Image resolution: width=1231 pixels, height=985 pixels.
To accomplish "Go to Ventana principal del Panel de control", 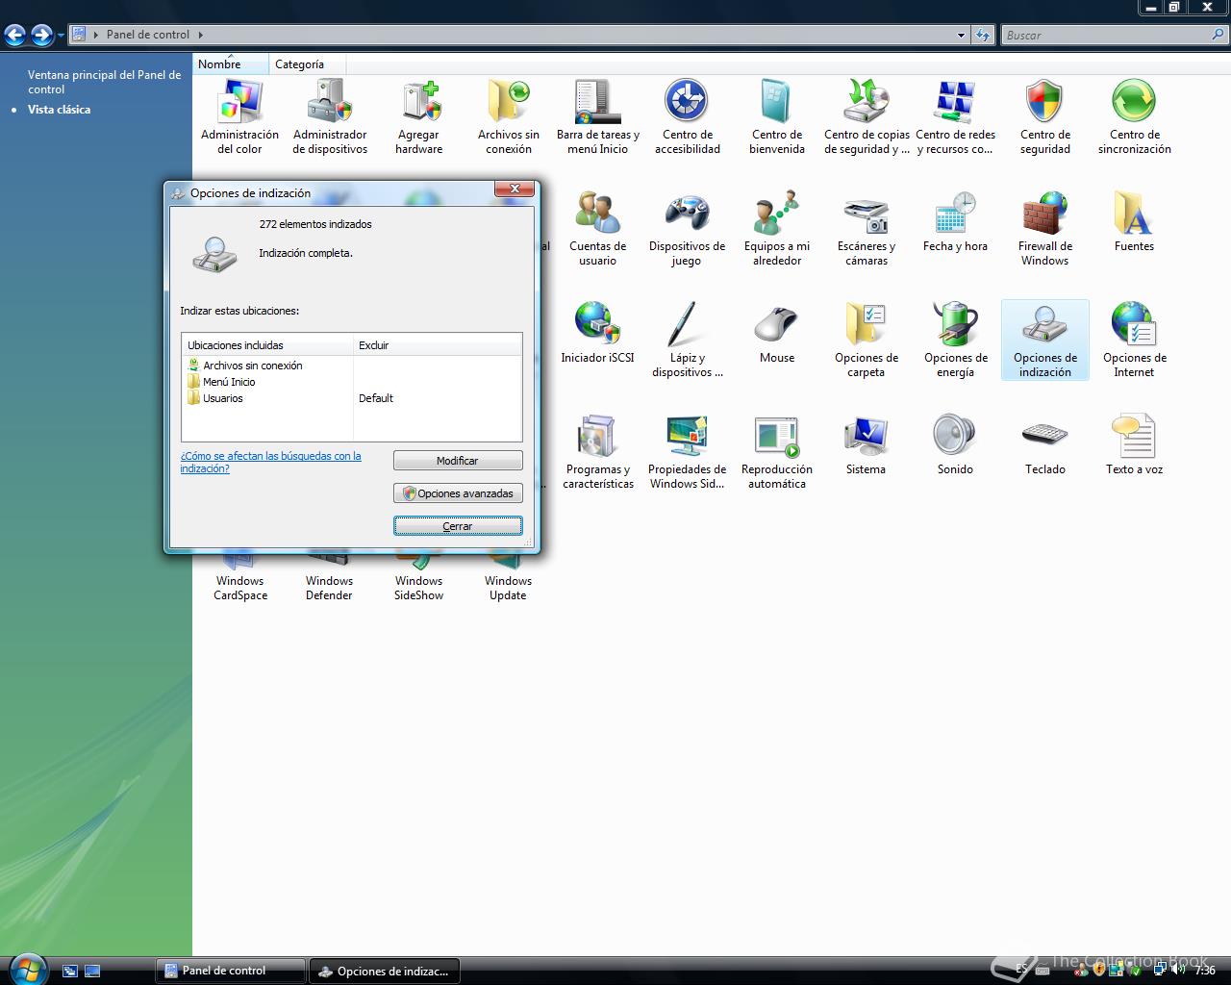I will click(x=104, y=82).
